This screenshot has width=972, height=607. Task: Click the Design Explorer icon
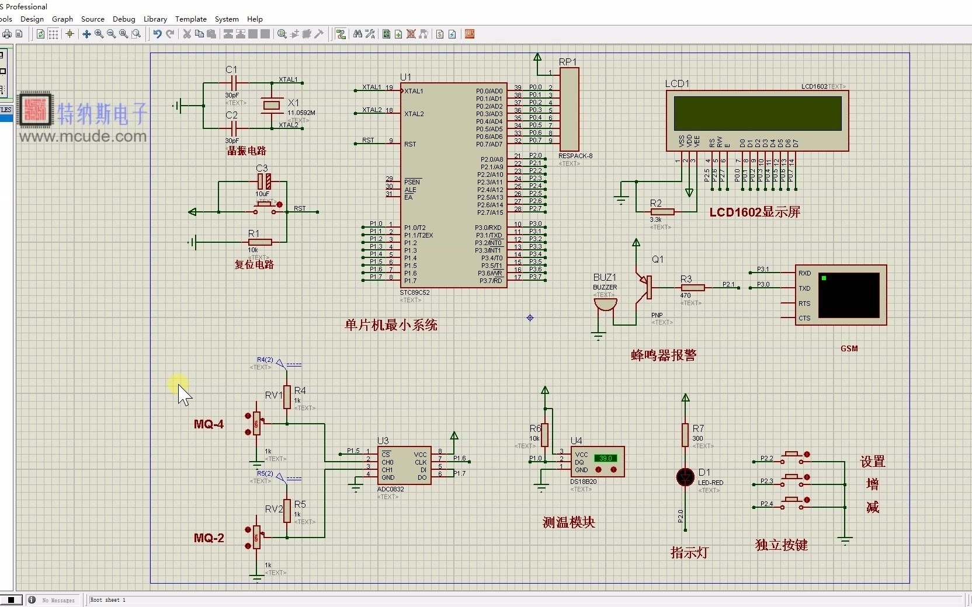point(386,34)
